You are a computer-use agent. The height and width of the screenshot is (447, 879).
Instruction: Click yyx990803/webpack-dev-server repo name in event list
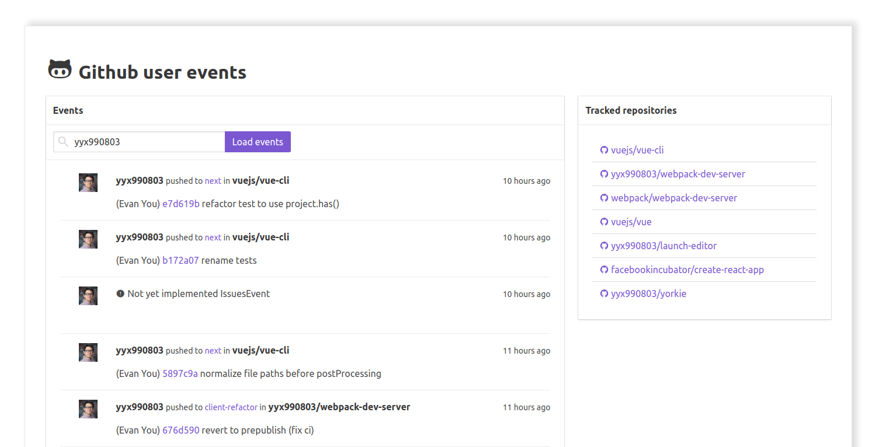[339, 407]
